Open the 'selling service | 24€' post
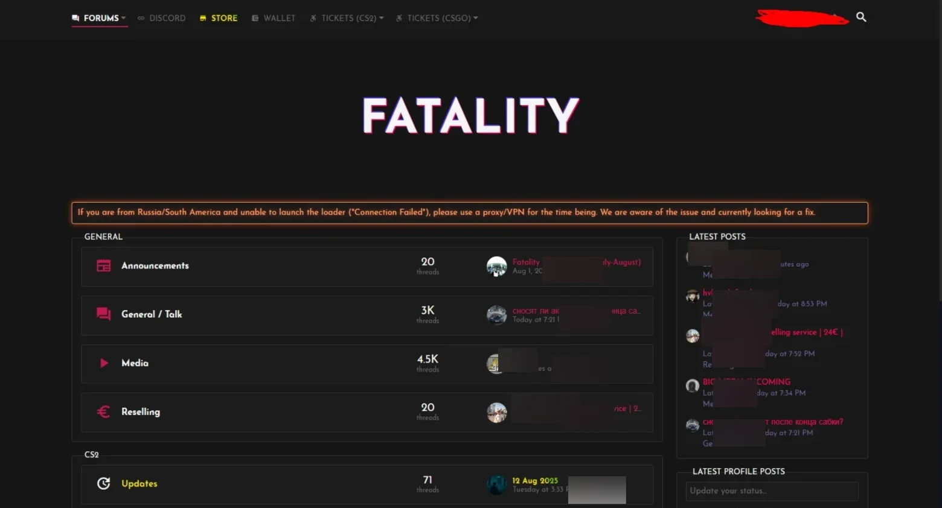Screen dimensions: 942x508 pyautogui.click(x=807, y=332)
